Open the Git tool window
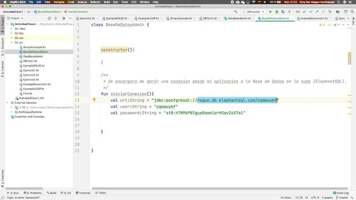Screen dimensions: 356x200 pos(66,193)
